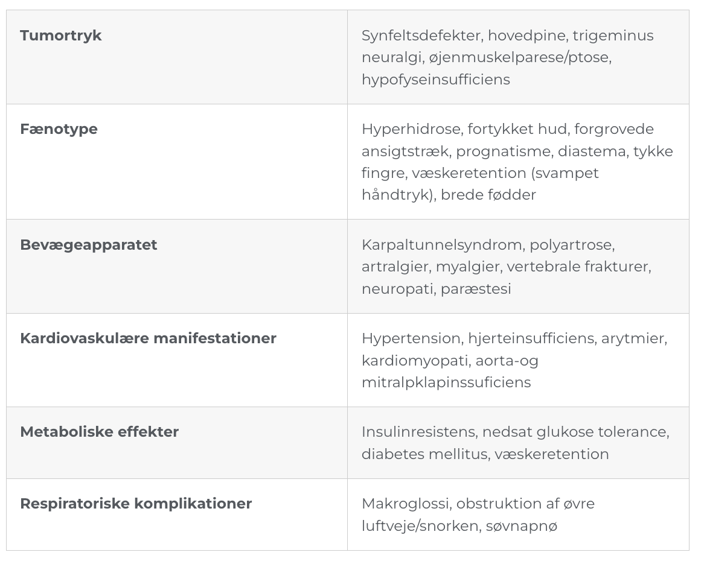Click the Insulinresistens description text
The image size is (704, 561).
point(516,443)
